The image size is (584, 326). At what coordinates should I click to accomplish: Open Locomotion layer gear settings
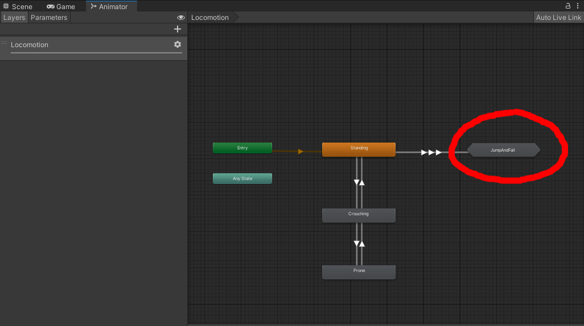(x=177, y=44)
